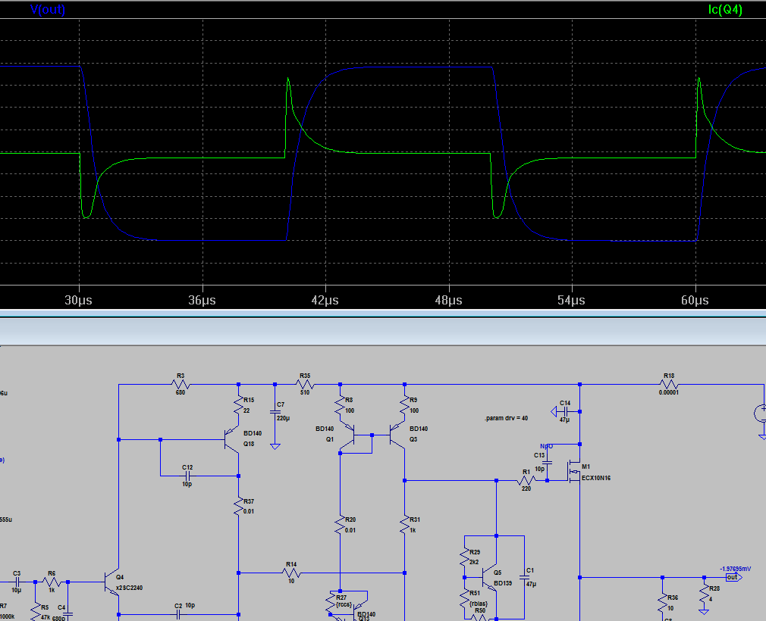Select resistor R1 symbol
Viewport: 766px width, 621px height.
coord(526,480)
